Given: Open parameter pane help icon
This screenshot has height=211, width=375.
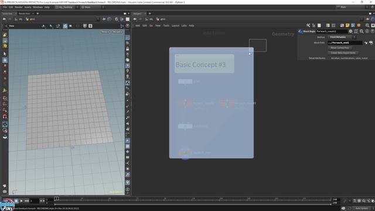Looking at the screenshot, I should coord(373,31).
